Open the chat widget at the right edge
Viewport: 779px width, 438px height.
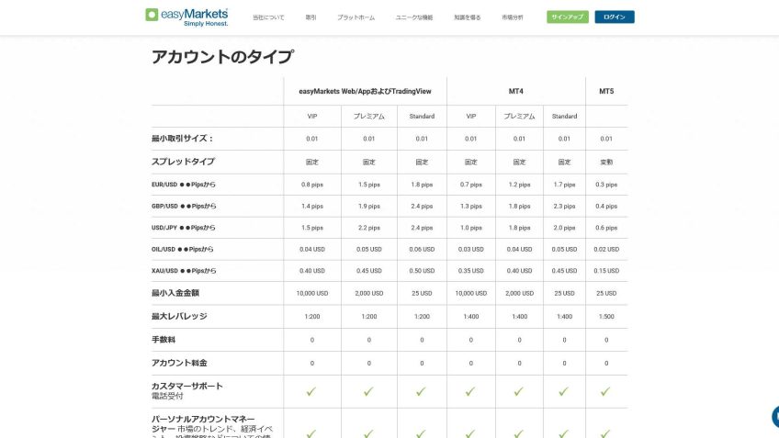[x=774, y=416]
